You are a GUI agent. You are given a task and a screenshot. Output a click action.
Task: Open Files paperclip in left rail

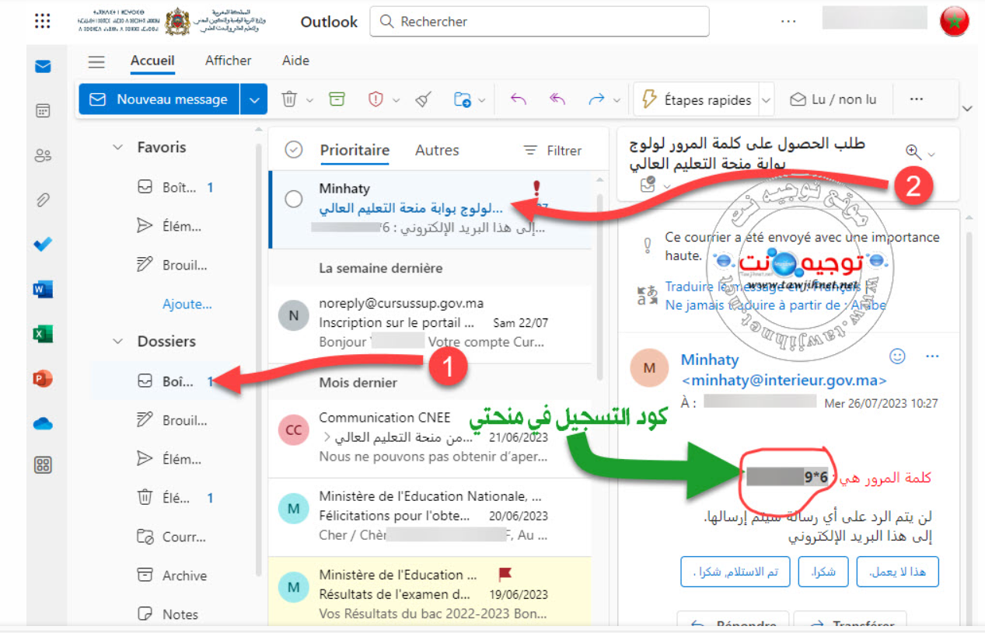tap(43, 200)
